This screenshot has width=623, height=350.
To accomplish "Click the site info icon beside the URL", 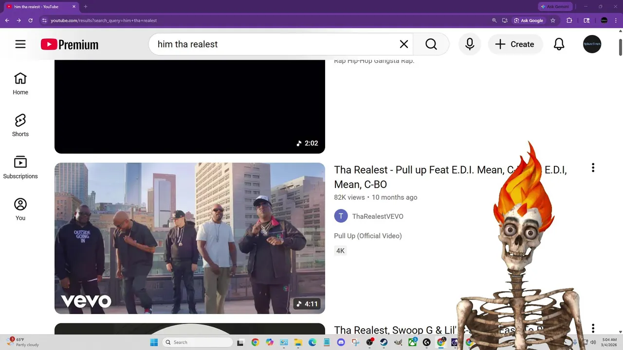I will coord(44,20).
